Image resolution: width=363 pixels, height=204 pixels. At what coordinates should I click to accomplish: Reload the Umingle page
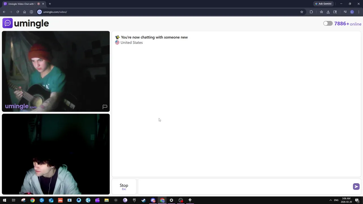18,12
